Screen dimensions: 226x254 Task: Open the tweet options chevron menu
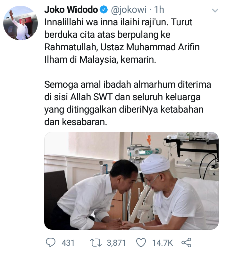click(215, 11)
